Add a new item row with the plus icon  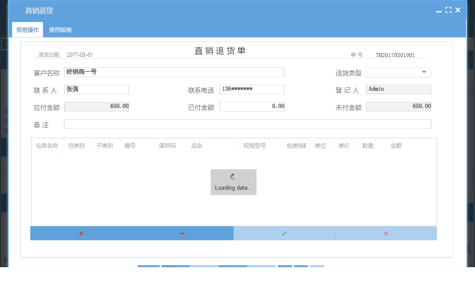81,233
